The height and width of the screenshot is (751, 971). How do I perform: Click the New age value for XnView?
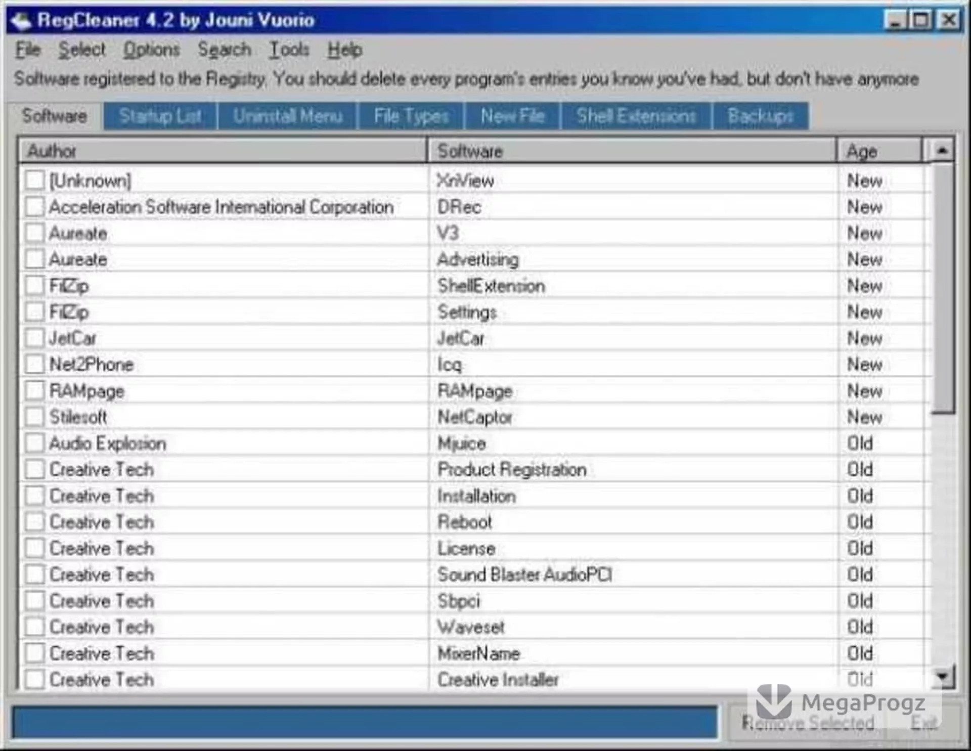[x=865, y=181]
